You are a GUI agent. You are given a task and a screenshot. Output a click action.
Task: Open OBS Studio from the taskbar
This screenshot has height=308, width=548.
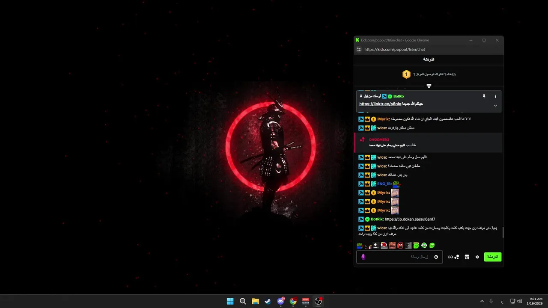click(318, 301)
